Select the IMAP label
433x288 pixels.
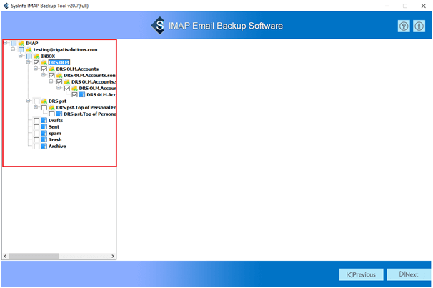32,44
